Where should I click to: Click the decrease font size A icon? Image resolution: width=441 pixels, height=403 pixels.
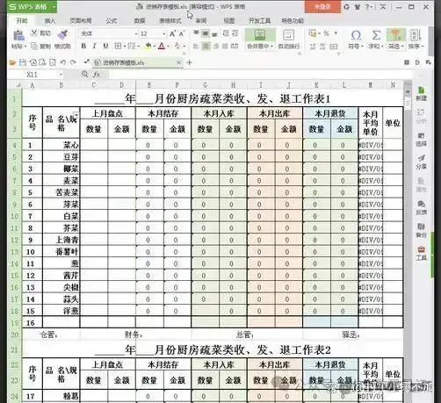click(x=182, y=33)
